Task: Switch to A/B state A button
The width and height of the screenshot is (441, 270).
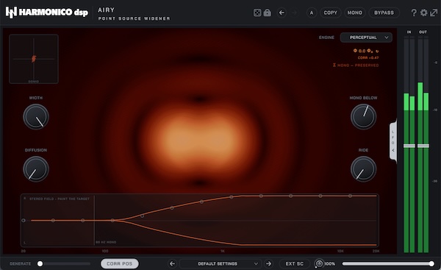Action: tap(312, 13)
